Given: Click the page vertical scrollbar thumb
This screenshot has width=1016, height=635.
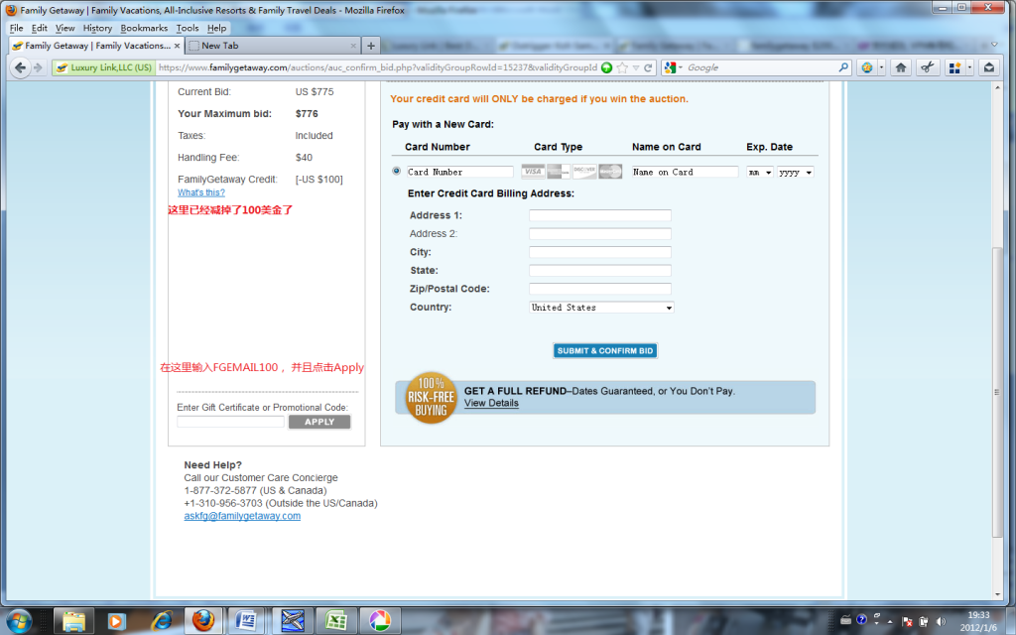Looking at the screenshot, I should click(x=997, y=392).
